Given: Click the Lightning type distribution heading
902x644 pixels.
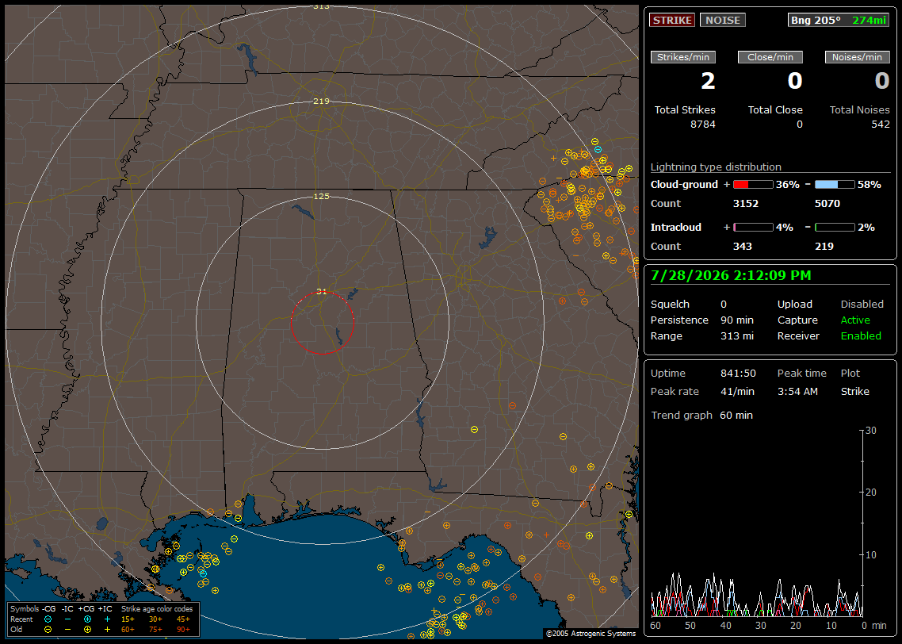Looking at the screenshot, I should [716, 167].
